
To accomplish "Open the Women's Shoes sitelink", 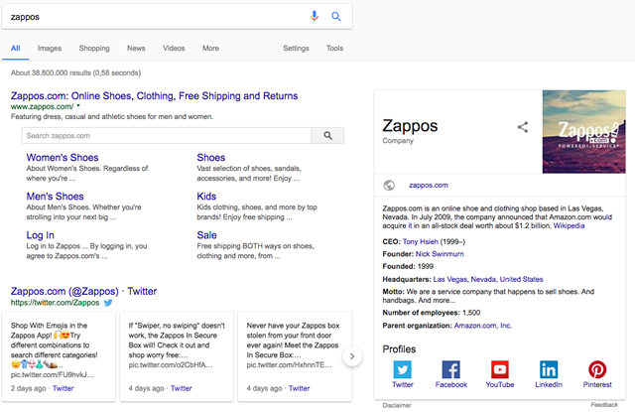I will click(x=63, y=158).
